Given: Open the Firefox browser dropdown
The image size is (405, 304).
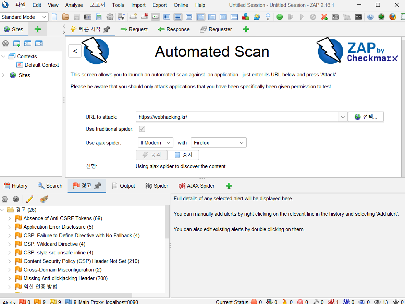Looking at the screenshot, I should point(218,143).
